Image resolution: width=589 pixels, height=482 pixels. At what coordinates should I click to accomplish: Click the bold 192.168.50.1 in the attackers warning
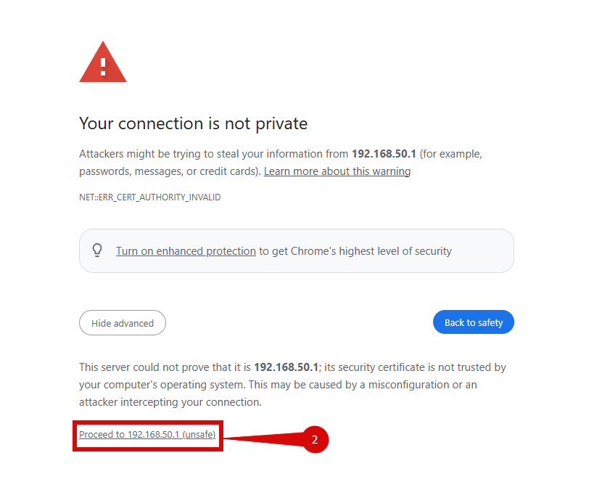click(x=384, y=154)
